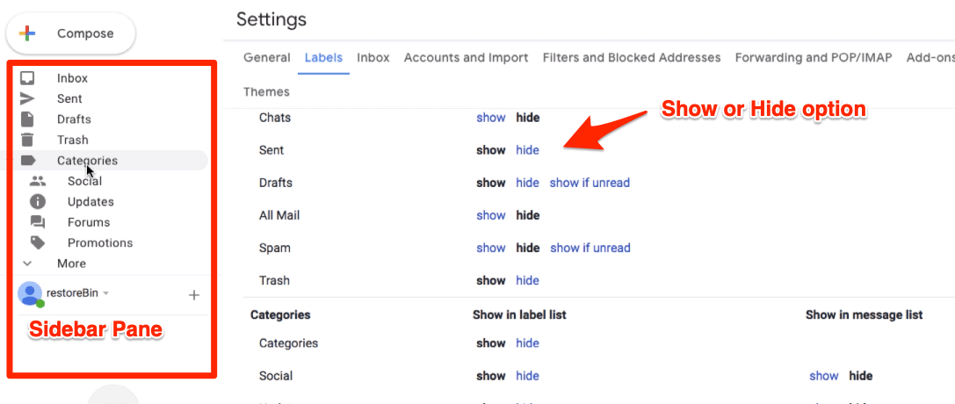Click More label in sidebar
Image resolution: width=955 pixels, height=404 pixels.
point(71,263)
